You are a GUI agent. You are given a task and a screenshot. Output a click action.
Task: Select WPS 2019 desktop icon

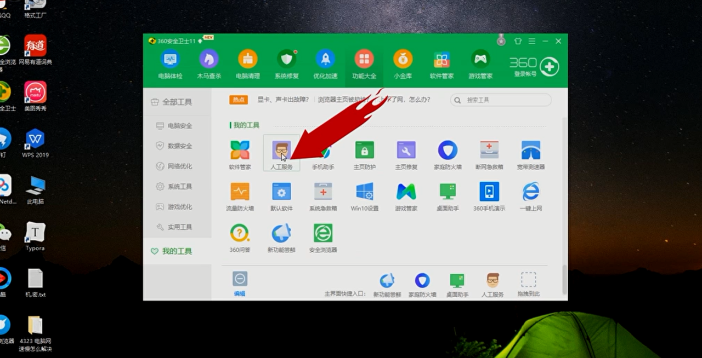click(x=35, y=143)
